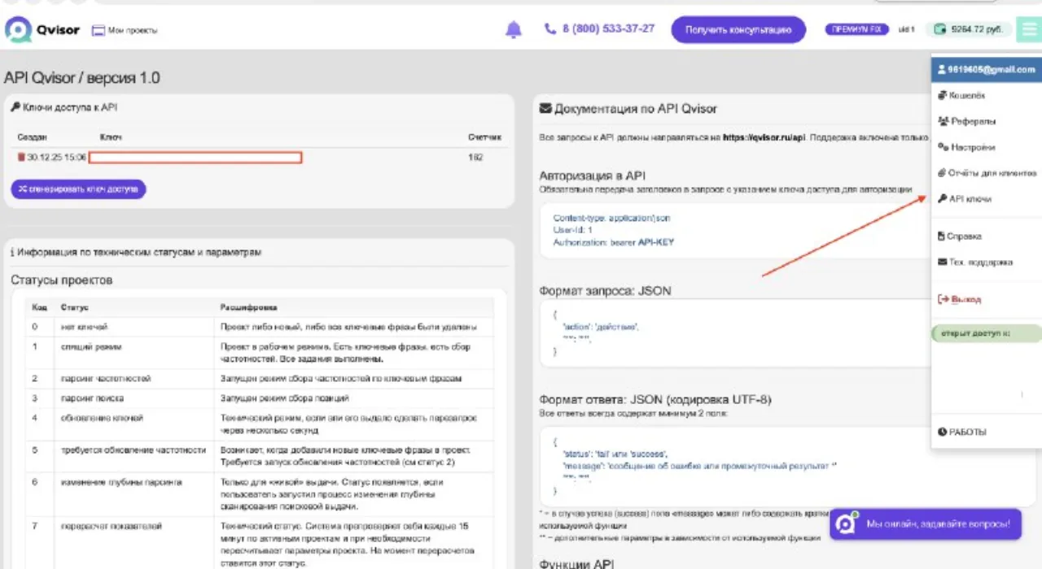Open Кошелёк in the user menu
The image size is (1042, 569).
point(961,95)
